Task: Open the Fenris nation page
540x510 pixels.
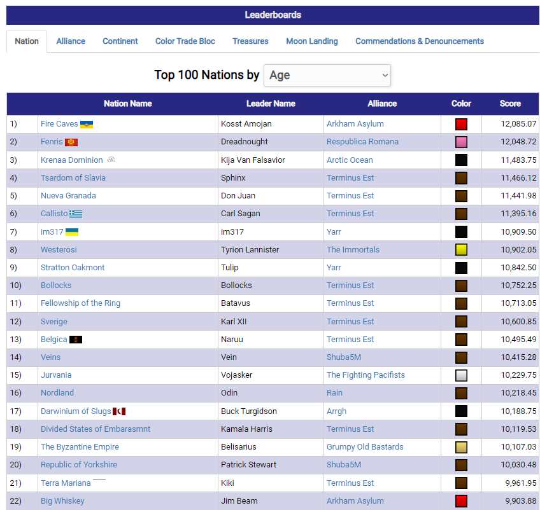Action: [52, 142]
